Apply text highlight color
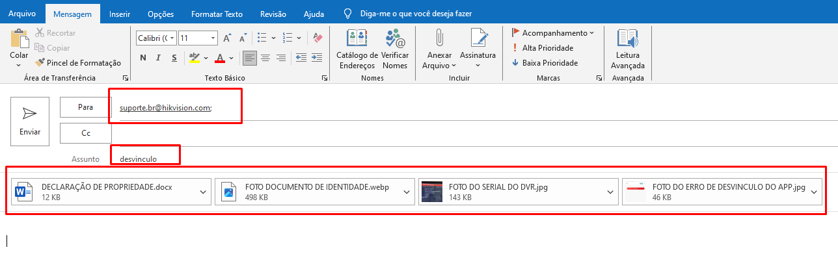The image size is (838, 269). point(194,58)
